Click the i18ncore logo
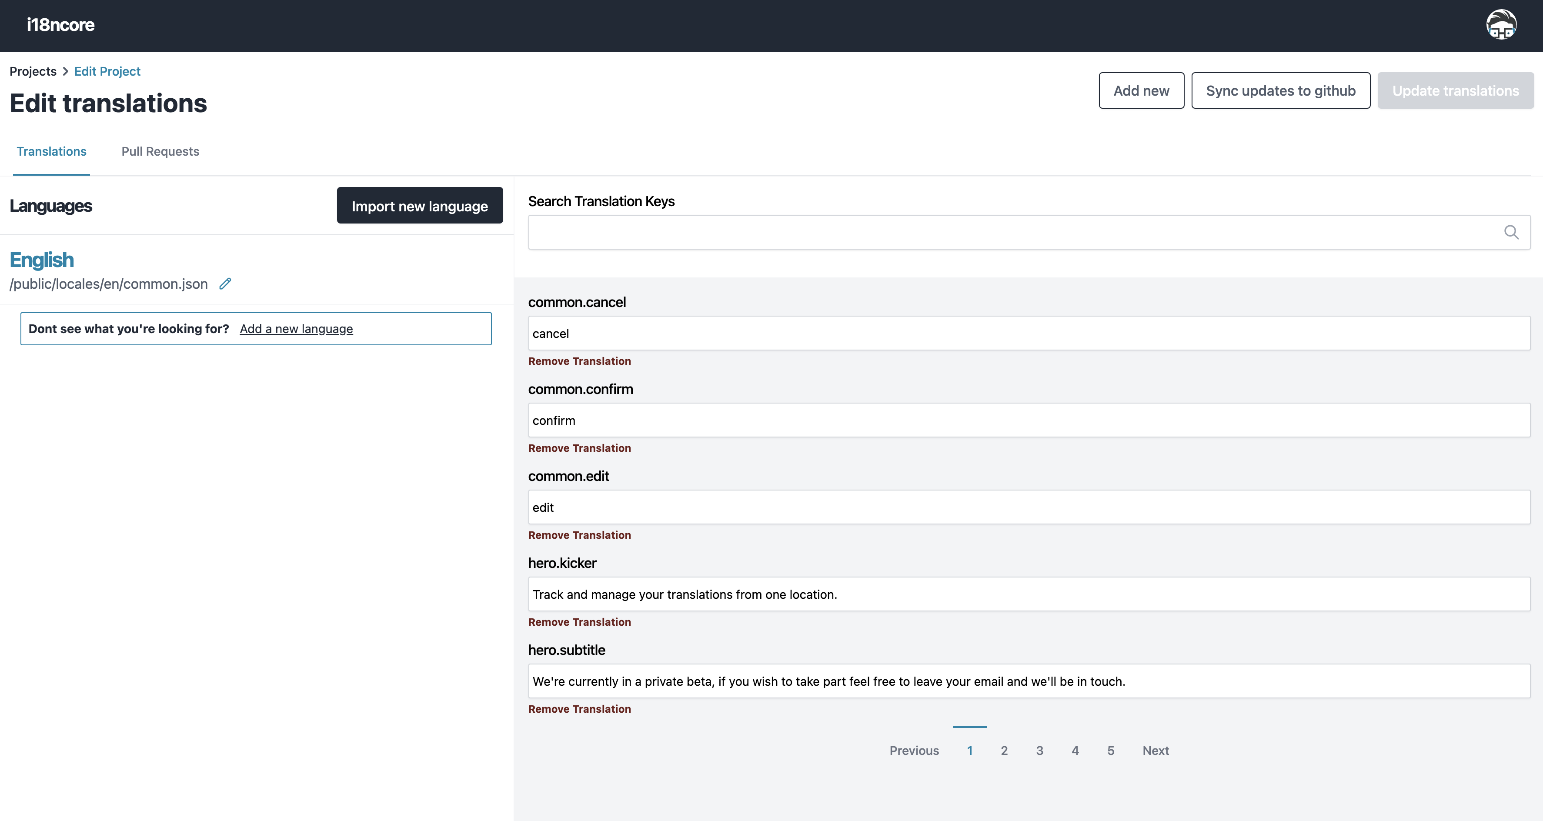The width and height of the screenshot is (1543, 821). click(60, 24)
